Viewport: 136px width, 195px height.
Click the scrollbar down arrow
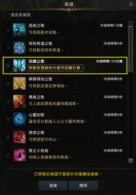click(x=131, y=161)
